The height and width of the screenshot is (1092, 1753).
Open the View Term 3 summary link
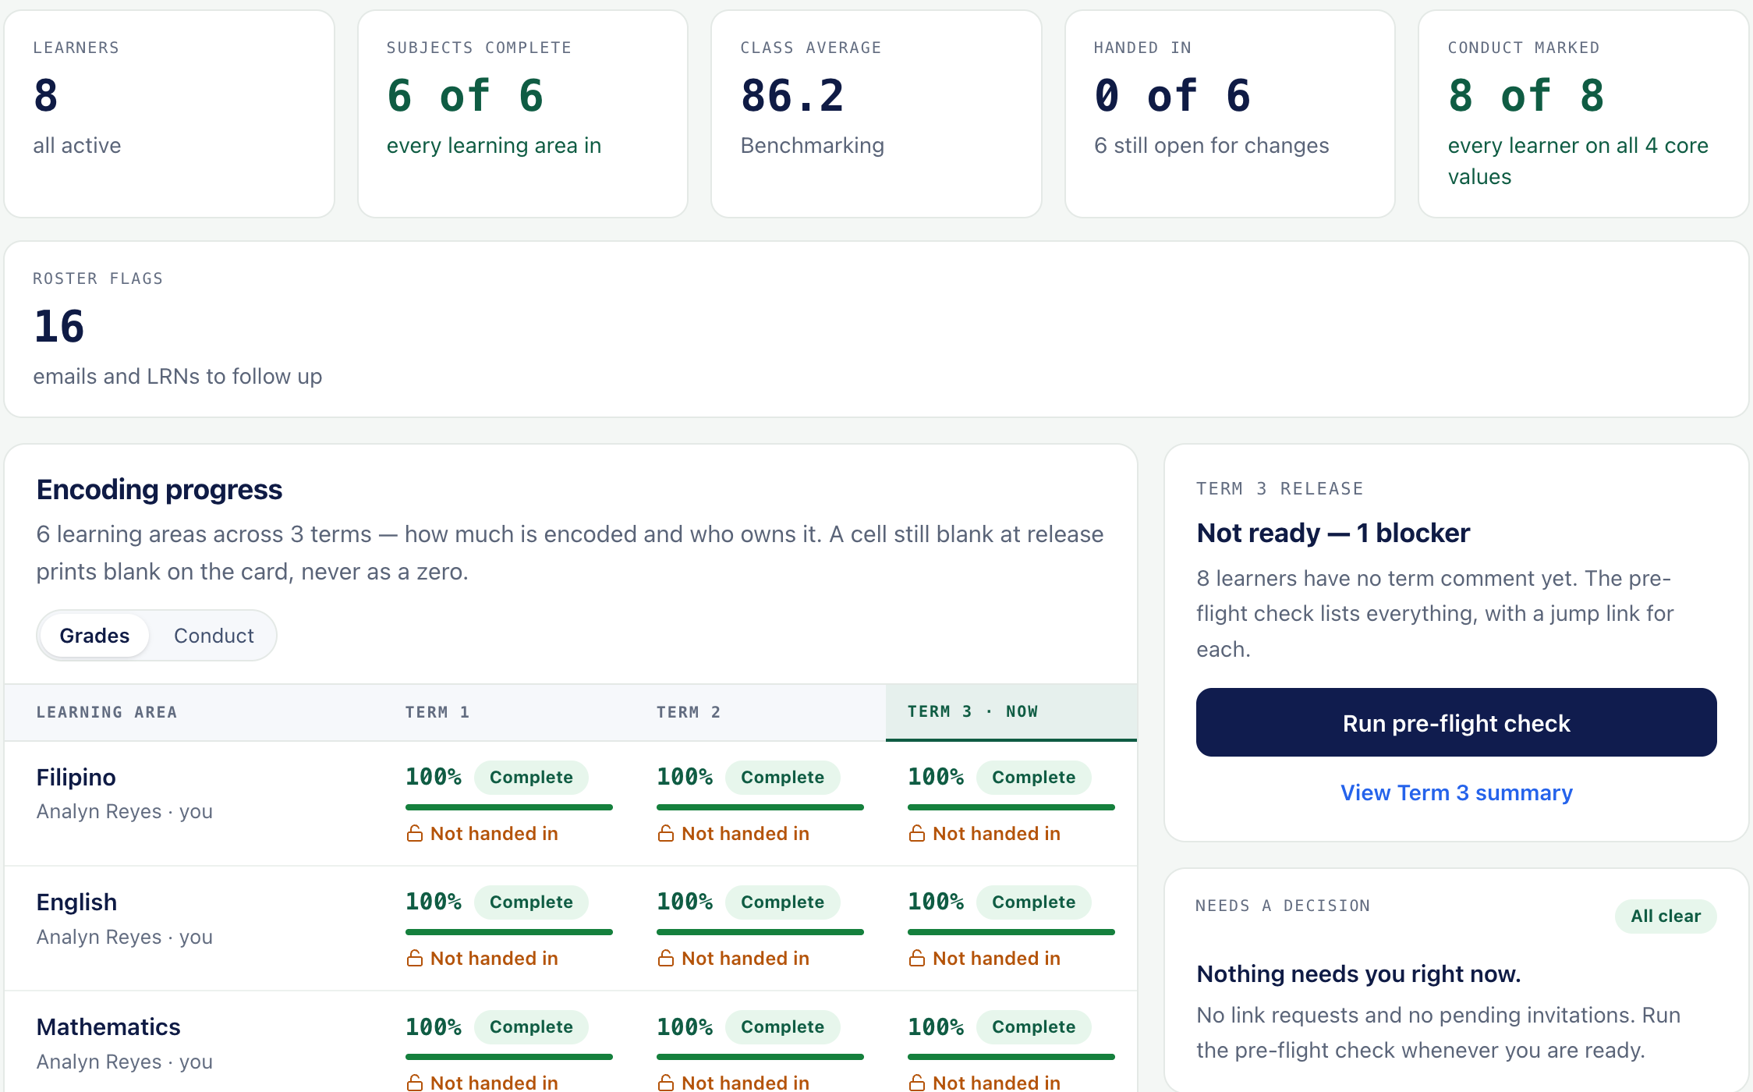point(1456,792)
